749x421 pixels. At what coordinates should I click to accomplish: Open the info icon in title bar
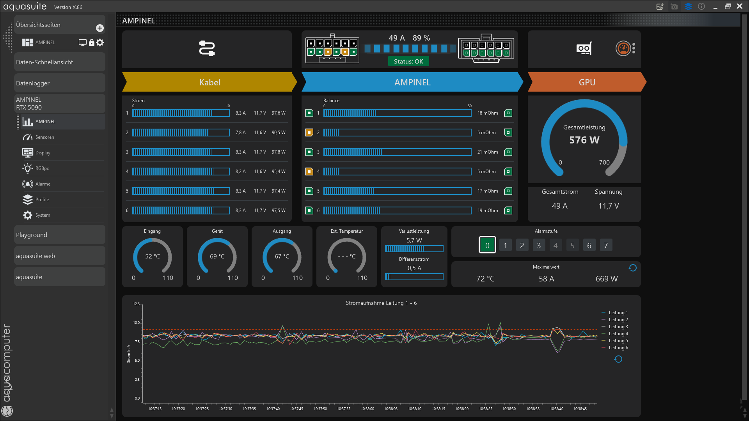pyautogui.click(x=701, y=7)
